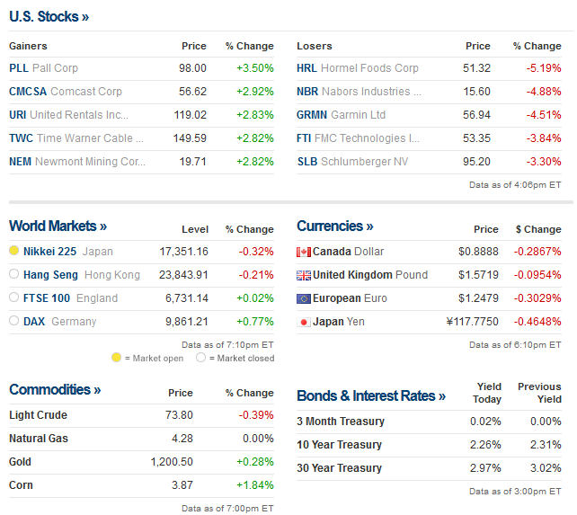Click the DAX market-closed indicator

click(x=13, y=321)
